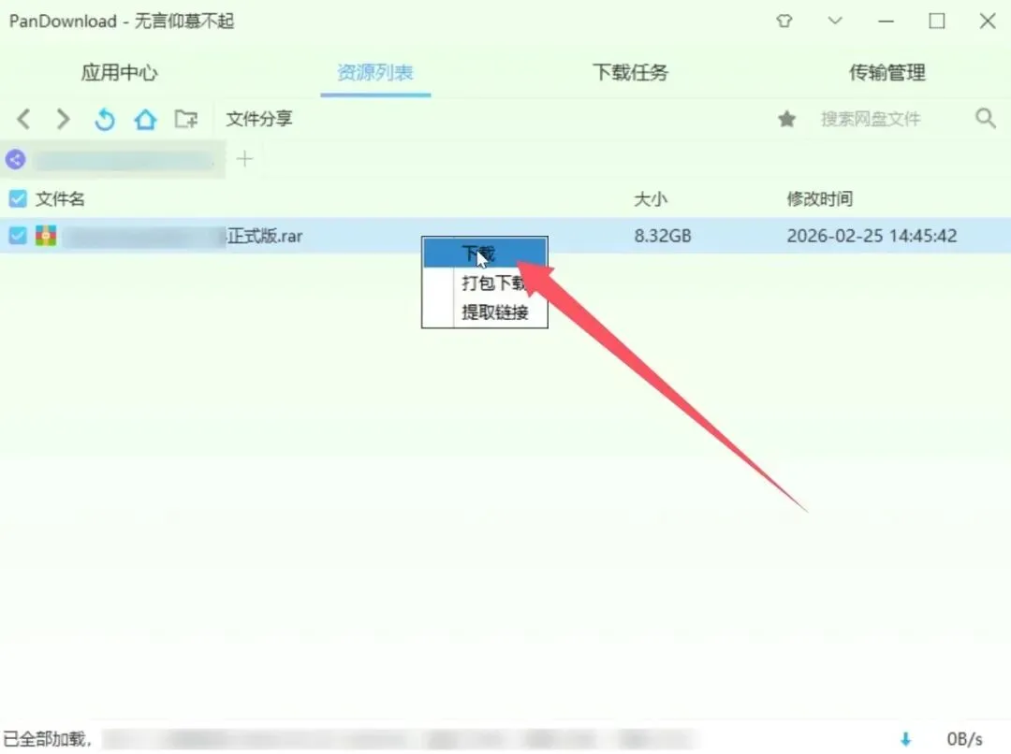Screen dimensions: 1011x754
Task: Choose 下载 from context menu
Action: [x=485, y=253]
